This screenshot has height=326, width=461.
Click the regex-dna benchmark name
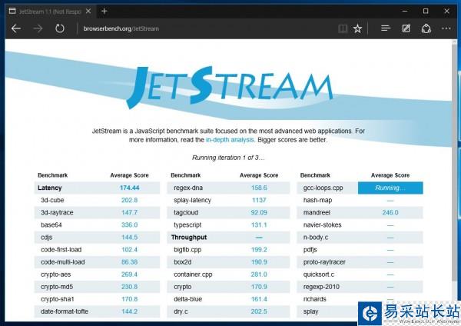[x=188, y=188]
